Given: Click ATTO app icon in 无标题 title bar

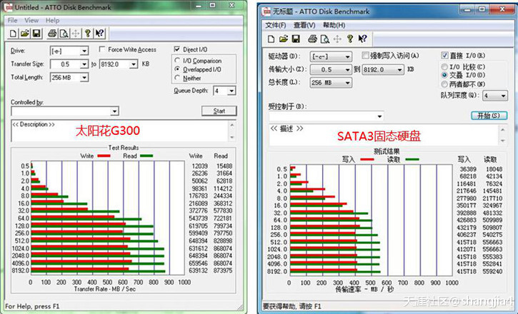Looking at the screenshot, I should [267, 11].
